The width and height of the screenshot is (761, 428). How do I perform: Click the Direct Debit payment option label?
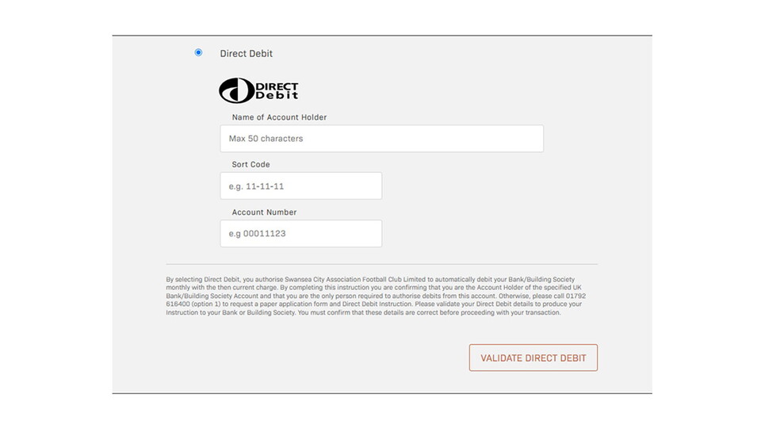coord(246,54)
